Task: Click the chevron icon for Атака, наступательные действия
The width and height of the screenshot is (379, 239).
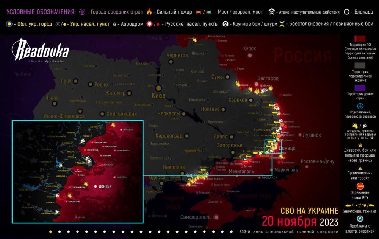Action: 272,12
